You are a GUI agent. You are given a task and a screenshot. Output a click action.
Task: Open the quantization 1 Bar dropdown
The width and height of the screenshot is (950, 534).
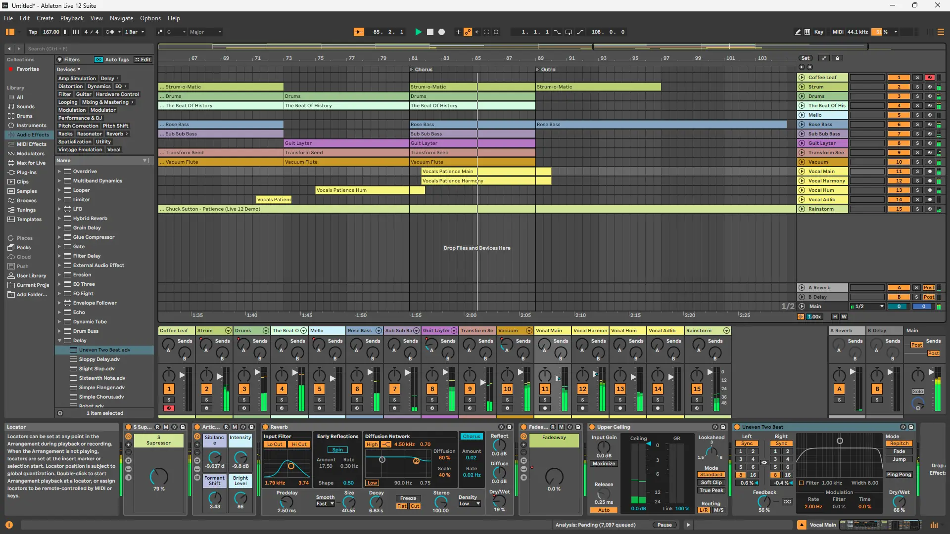pyautogui.click(x=134, y=32)
